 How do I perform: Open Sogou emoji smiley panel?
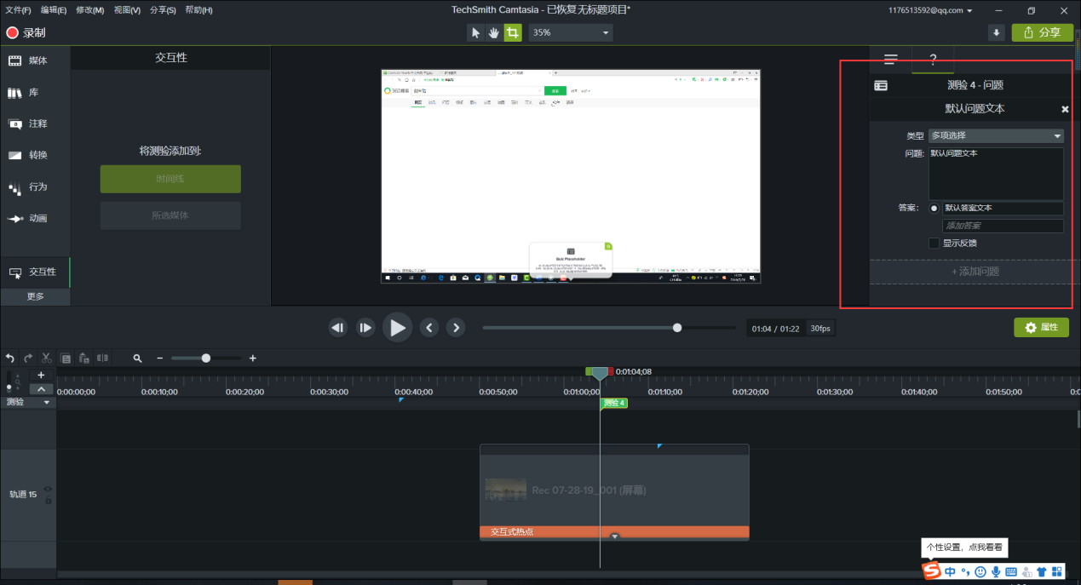point(980,571)
